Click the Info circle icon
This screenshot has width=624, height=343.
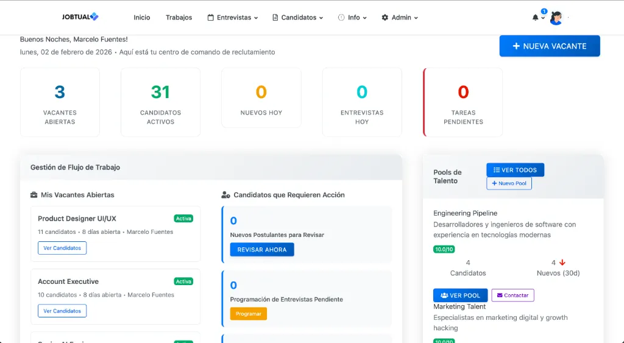[x=341, y=18]
